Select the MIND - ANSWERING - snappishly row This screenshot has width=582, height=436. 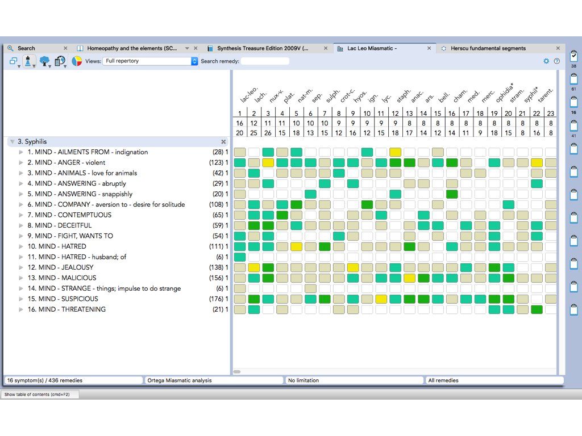point(118,194)
